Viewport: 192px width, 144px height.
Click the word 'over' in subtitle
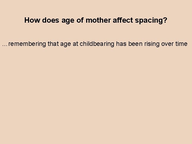pyautogui.click(x=167, y=44)
